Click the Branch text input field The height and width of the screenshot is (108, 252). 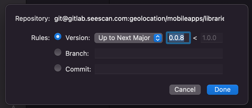[x=158, y=53]
